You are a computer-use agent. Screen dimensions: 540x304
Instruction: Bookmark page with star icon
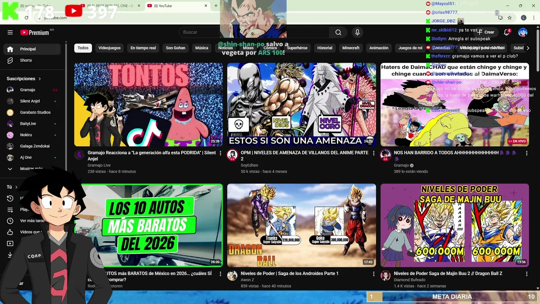510,18
